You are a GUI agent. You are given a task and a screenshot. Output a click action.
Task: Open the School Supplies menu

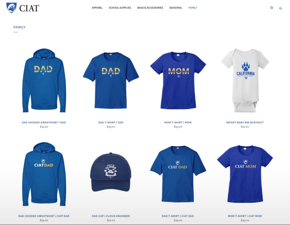click(120, 8)
